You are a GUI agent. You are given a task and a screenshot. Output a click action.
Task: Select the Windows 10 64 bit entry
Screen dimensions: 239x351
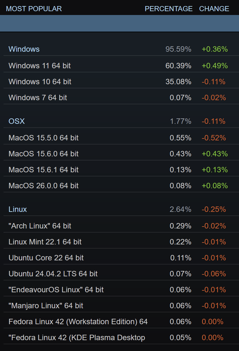pyautogui.click(x=40, y=82)
